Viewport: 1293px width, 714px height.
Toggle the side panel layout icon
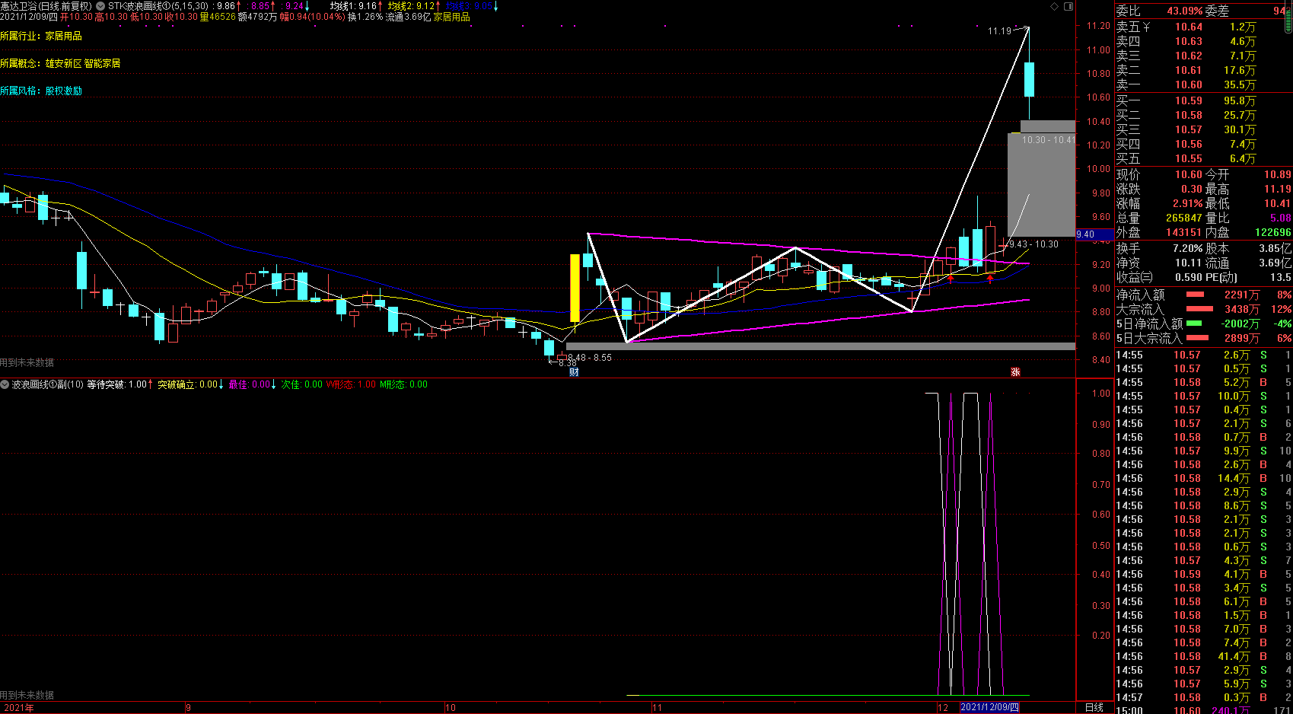coord(1068,6)
